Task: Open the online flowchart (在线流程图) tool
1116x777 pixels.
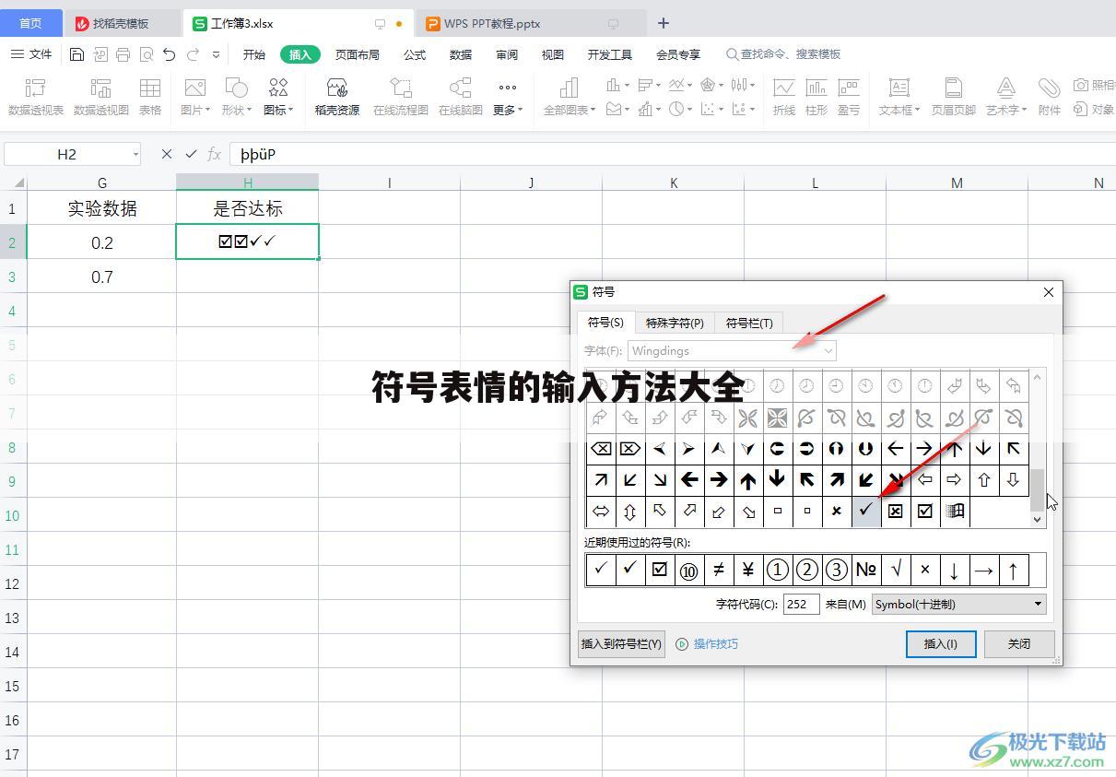Action: (x=401, y=97)
